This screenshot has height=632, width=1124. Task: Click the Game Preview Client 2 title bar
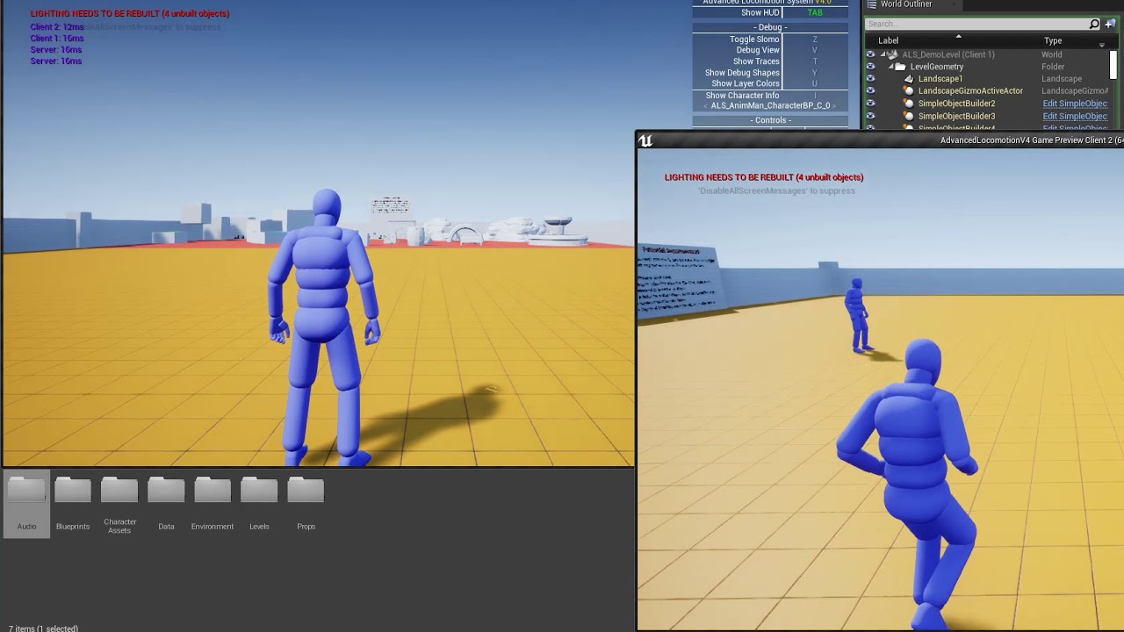[880, 140]
